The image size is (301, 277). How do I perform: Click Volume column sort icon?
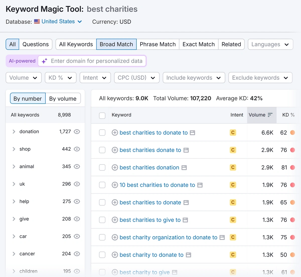[270, 115]
